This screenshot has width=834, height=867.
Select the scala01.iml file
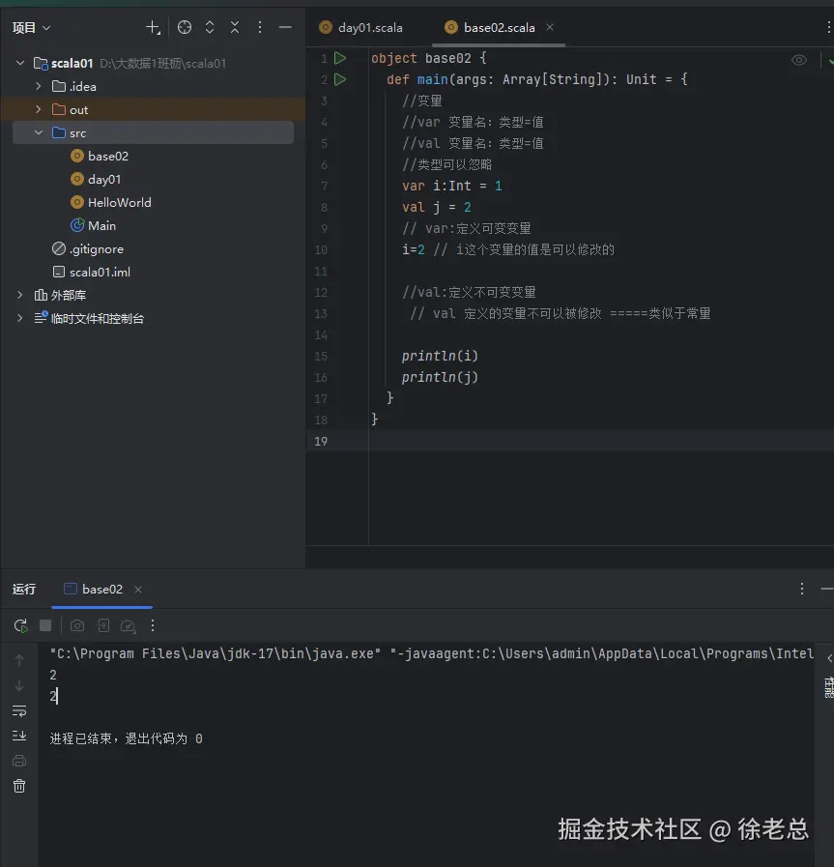[91, 272]
